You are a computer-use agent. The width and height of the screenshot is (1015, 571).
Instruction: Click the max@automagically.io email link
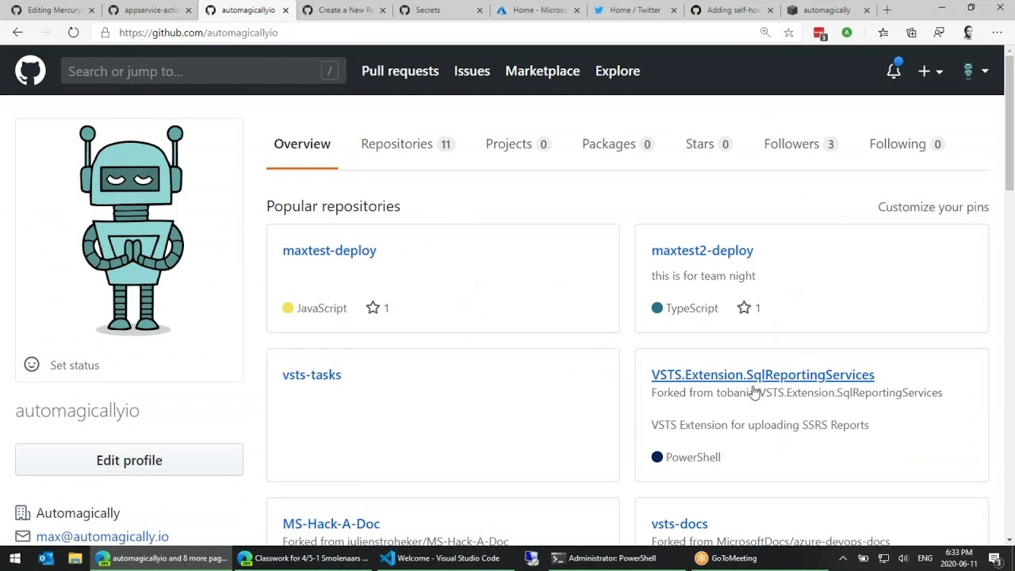(102, 537)
